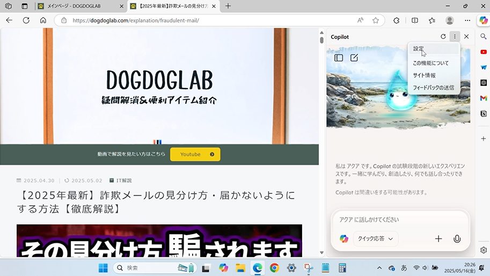Select 設定 from the Copilot menu

pyautogui.click(x=419, y=49)
